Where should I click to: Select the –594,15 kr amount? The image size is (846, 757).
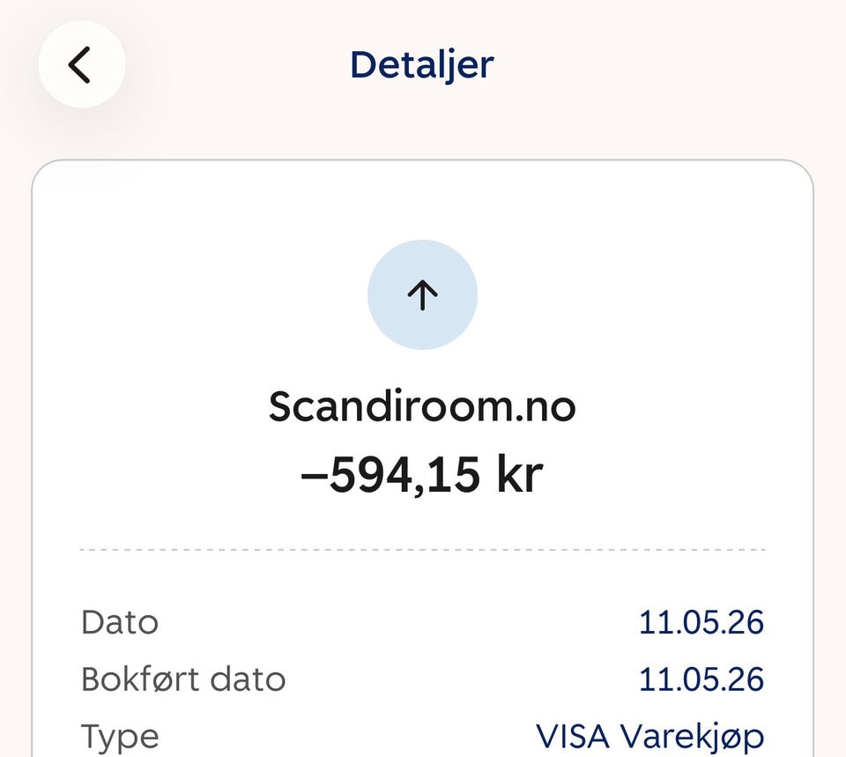click(x=422, y=475)
